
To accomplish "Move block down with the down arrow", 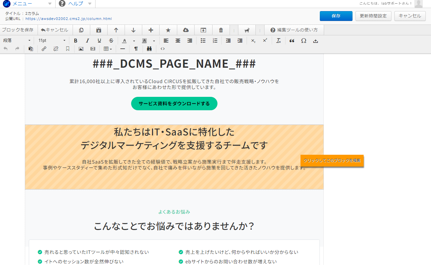I will pyautogui.click(x=133, y=30).
